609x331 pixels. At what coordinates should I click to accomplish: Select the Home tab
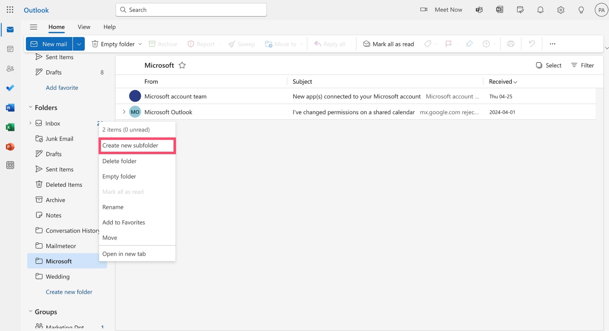(x=56, y=27)
